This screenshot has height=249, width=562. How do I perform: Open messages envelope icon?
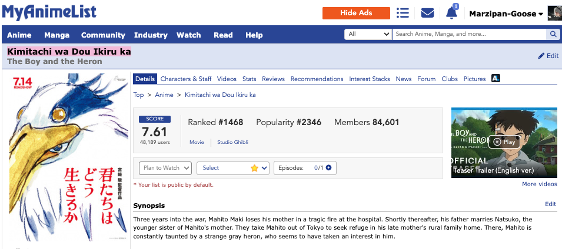coord(428,13)
